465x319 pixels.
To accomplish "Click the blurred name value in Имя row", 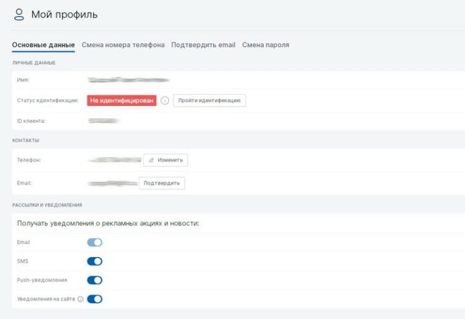I will pos(128,80).
